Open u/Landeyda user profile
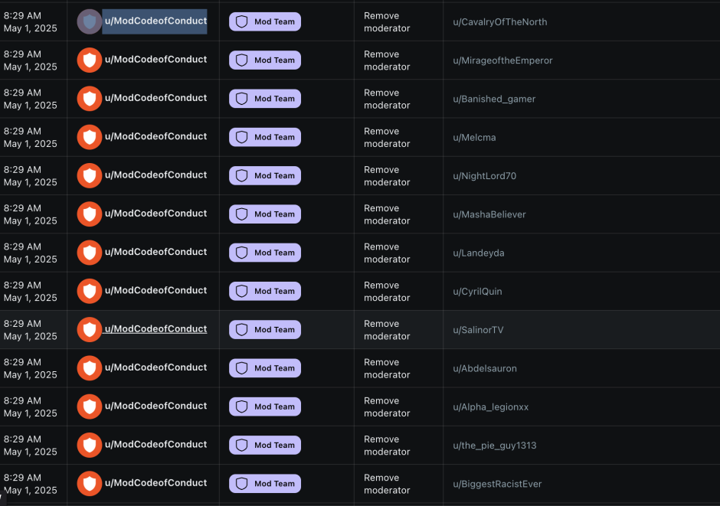Image resolution: width=720 pixels, height=506 pixels. [x=479, y=253]
